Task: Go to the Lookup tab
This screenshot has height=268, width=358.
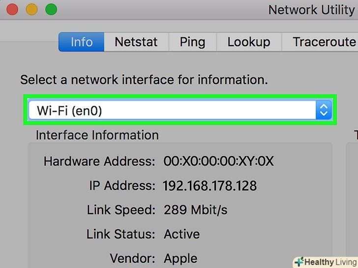Action: coord(248,42)
